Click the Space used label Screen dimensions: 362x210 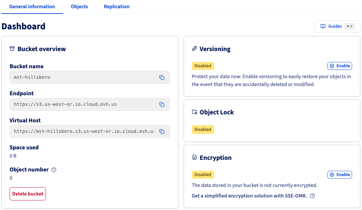[x=24, y=148]
